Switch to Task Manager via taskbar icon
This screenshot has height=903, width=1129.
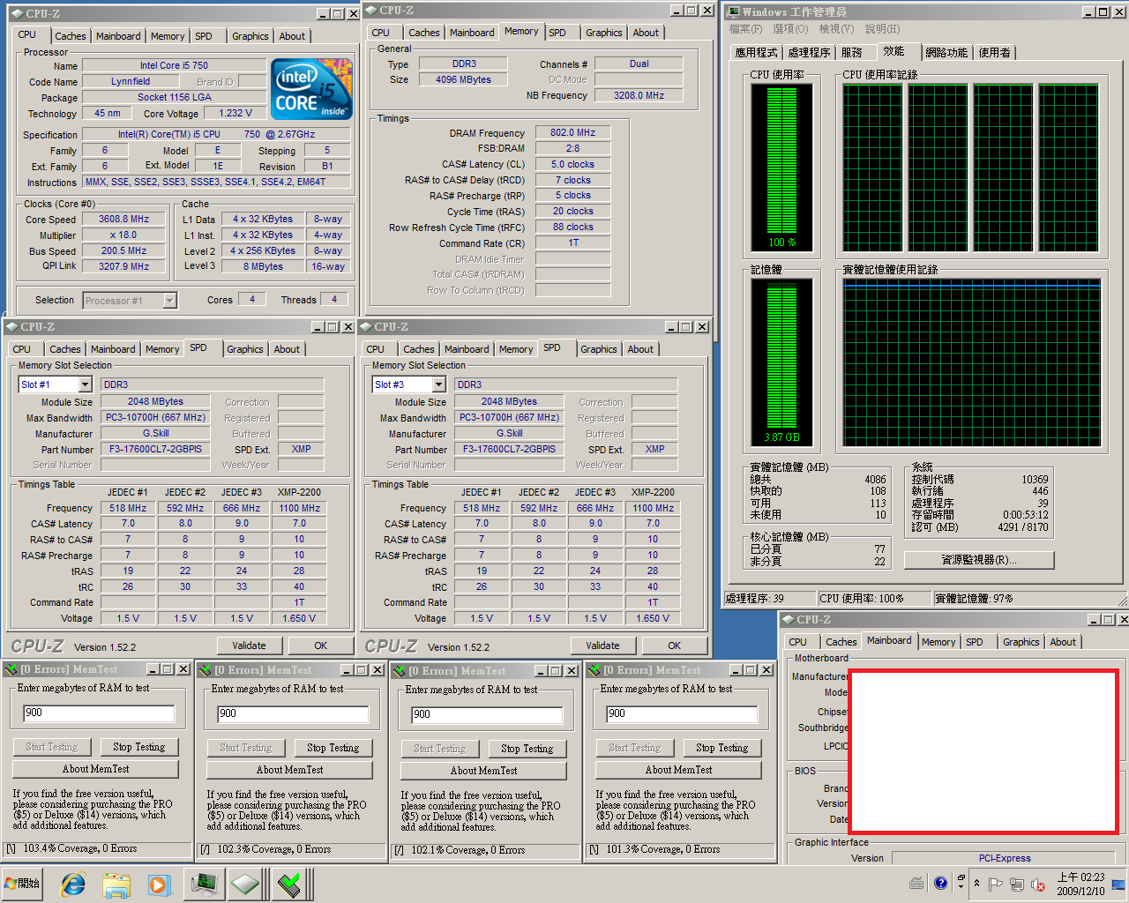click(204, 884)
